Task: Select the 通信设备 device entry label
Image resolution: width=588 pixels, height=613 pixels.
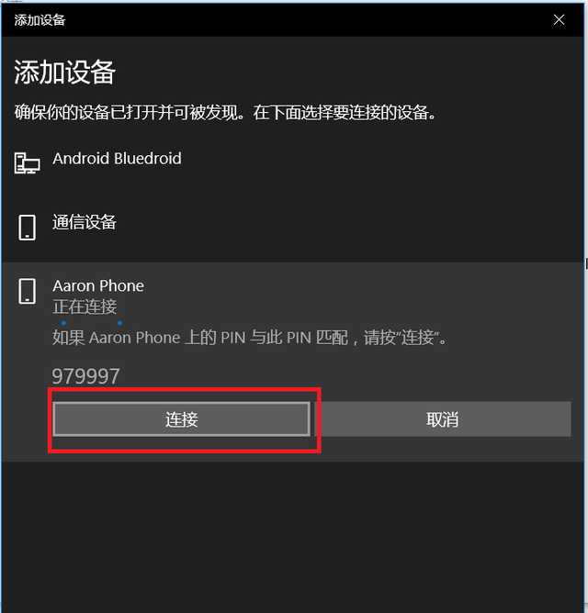Action: [x=85, y=222]
